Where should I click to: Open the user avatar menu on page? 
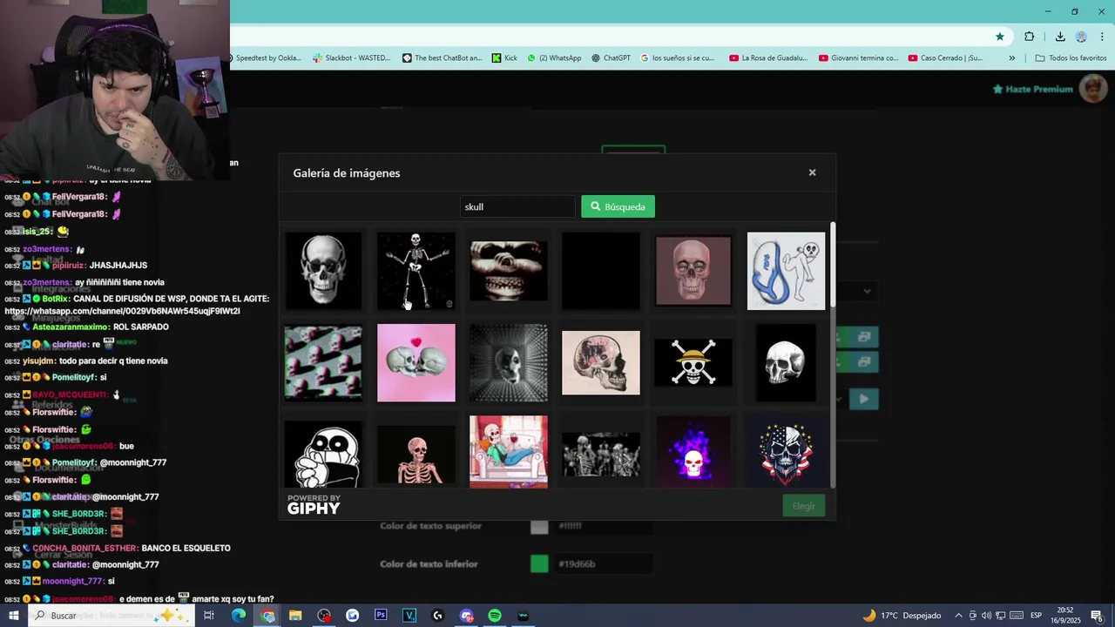(1092, 89)
